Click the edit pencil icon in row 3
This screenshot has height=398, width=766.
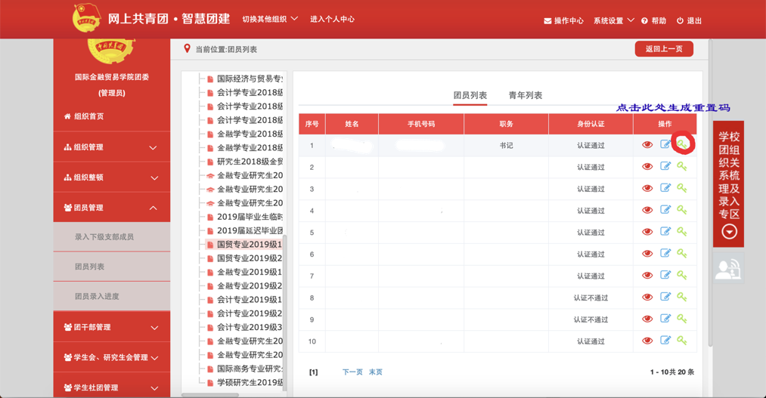665,189
